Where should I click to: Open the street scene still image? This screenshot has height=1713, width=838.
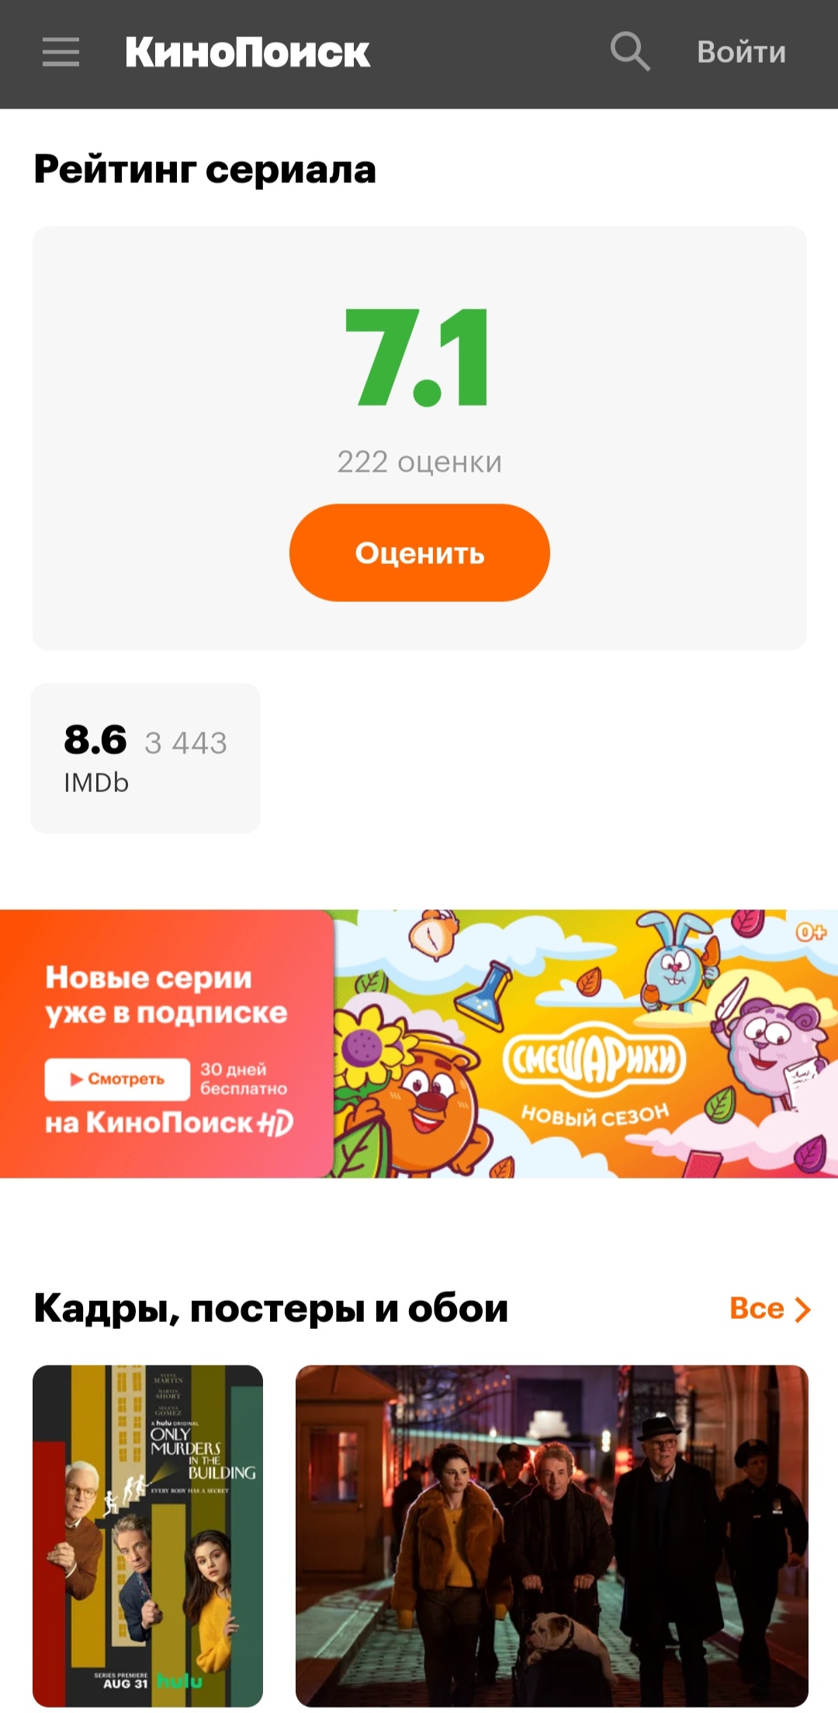552,1536
